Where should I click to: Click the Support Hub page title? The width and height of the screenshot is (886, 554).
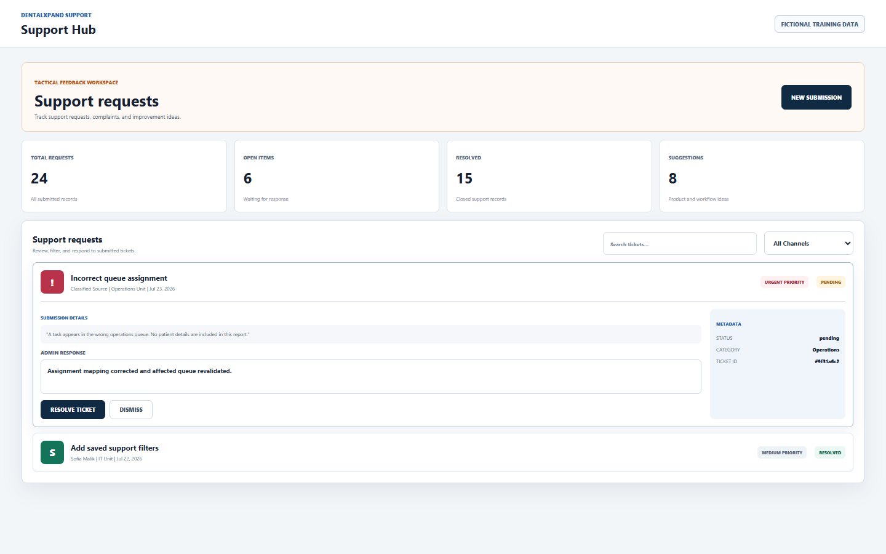click(x=58, y=30)
